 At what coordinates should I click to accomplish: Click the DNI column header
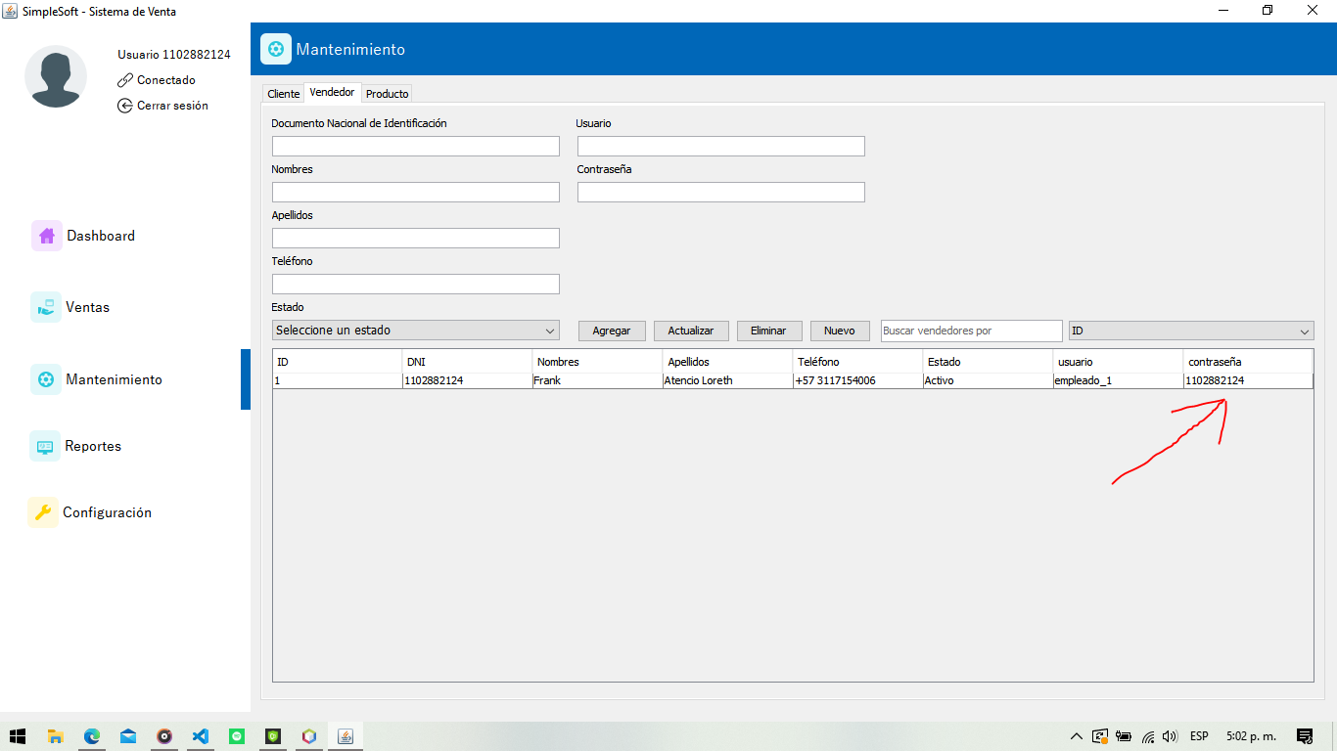(467, 362)
